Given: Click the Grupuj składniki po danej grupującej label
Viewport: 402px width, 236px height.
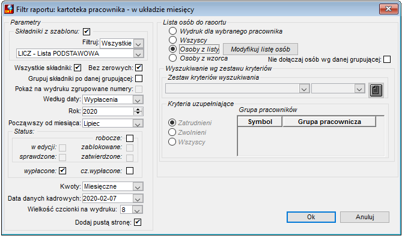Looking at the screenshot, I should point(81,78).
